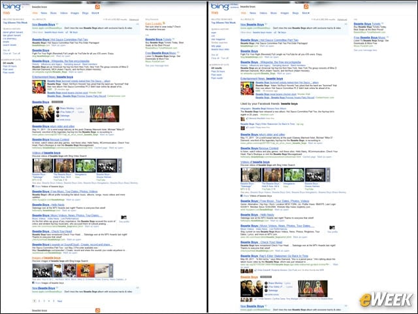Click the orange search button on left page
The image size is (418, 314).
pyautogui.click(x=97, y=7)
